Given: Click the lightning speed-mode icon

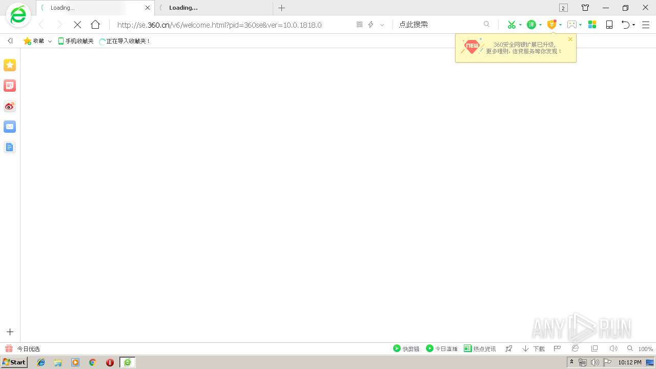Looking at the screenshot, I should click(x=371, y=25).
